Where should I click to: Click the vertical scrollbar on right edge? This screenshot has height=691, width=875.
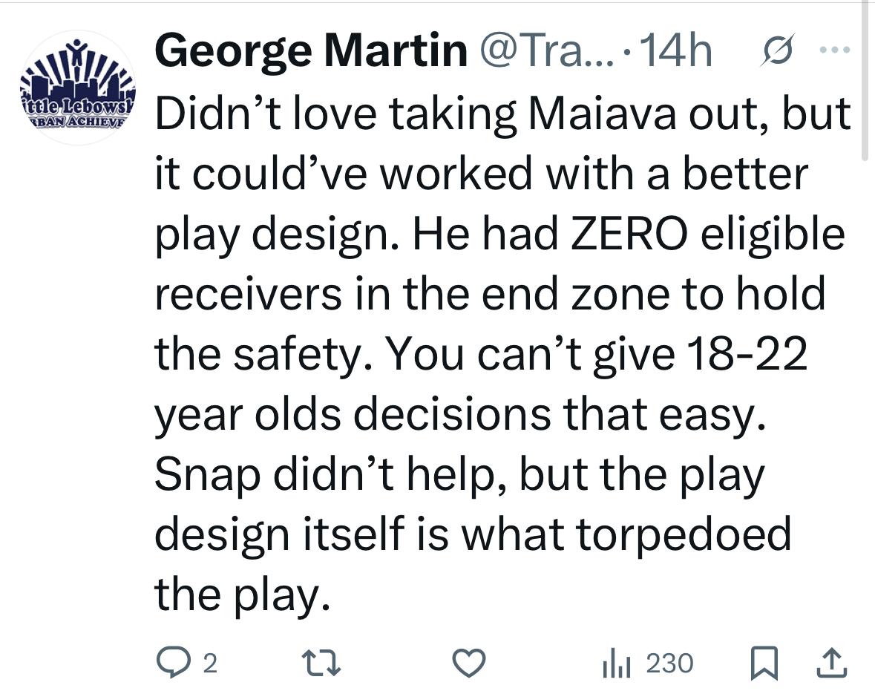(x=865, y=82)
